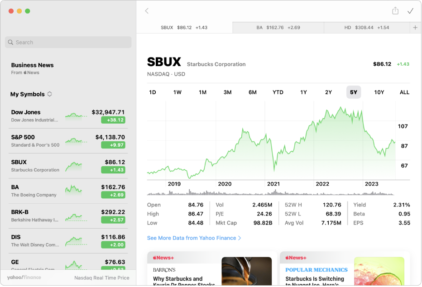Toggle the SBUX +1.43 change badge
The width and height of the screenshot is (422, 287).
tap(113, 170)
